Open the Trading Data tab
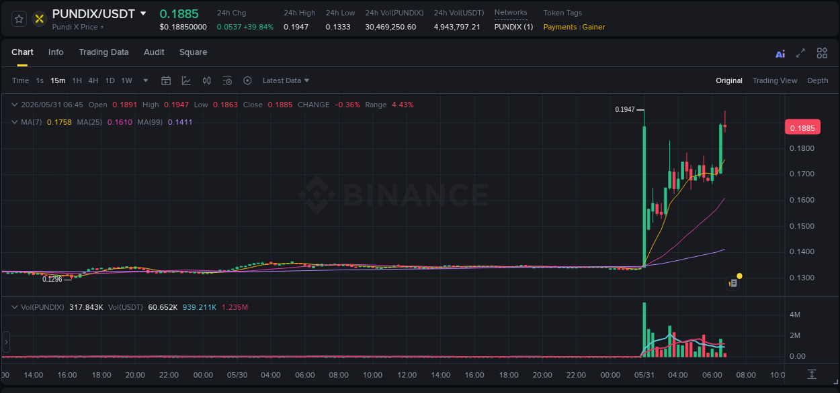This screenshot has height=393, width=840. click(x=103, y=52)
